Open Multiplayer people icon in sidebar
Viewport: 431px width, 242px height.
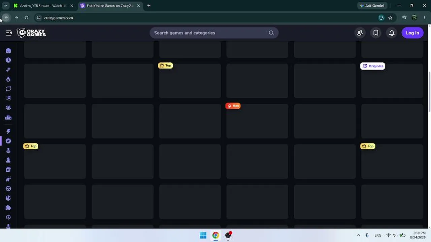(x=8, y=108)
